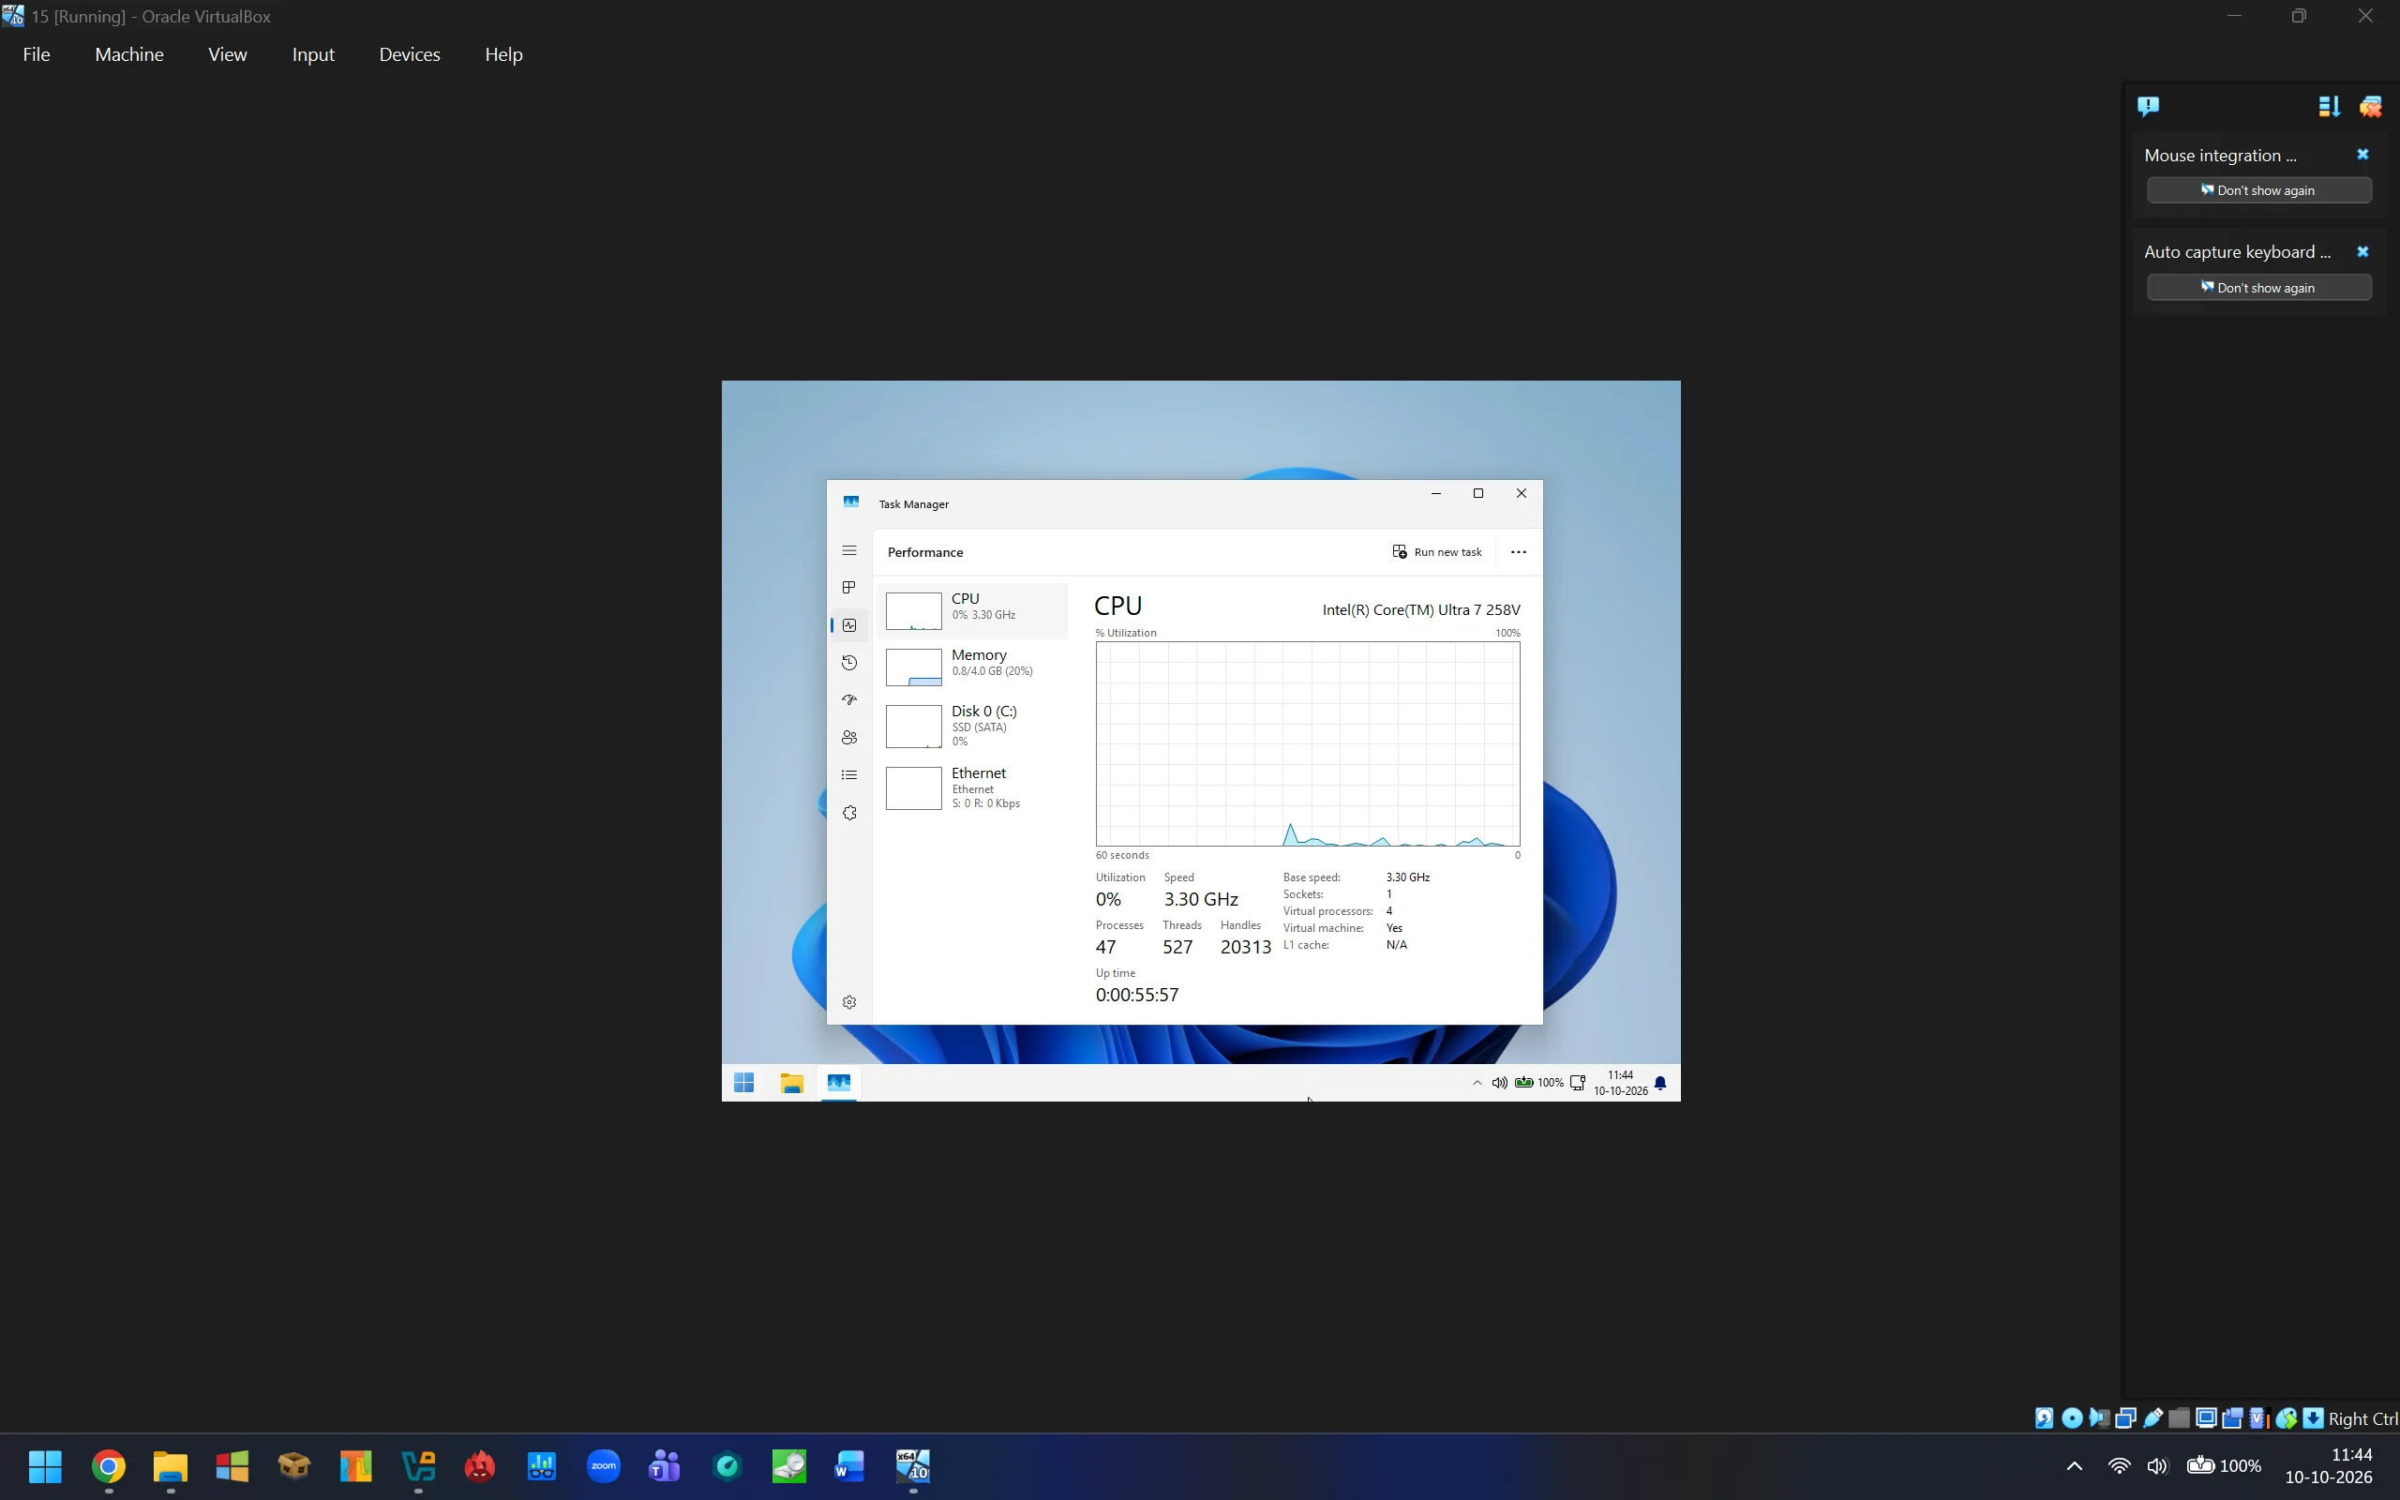Image resolution: width=2400 pixels, height=1500 pixels.
Task: Click Run new task in Task Manager
Action: (1437, 551)
